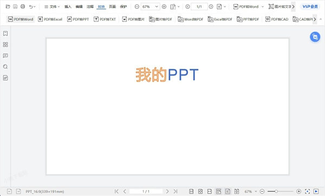Save the document with the disk icon
The image size is (325, 196).
(x=15, y=6)
